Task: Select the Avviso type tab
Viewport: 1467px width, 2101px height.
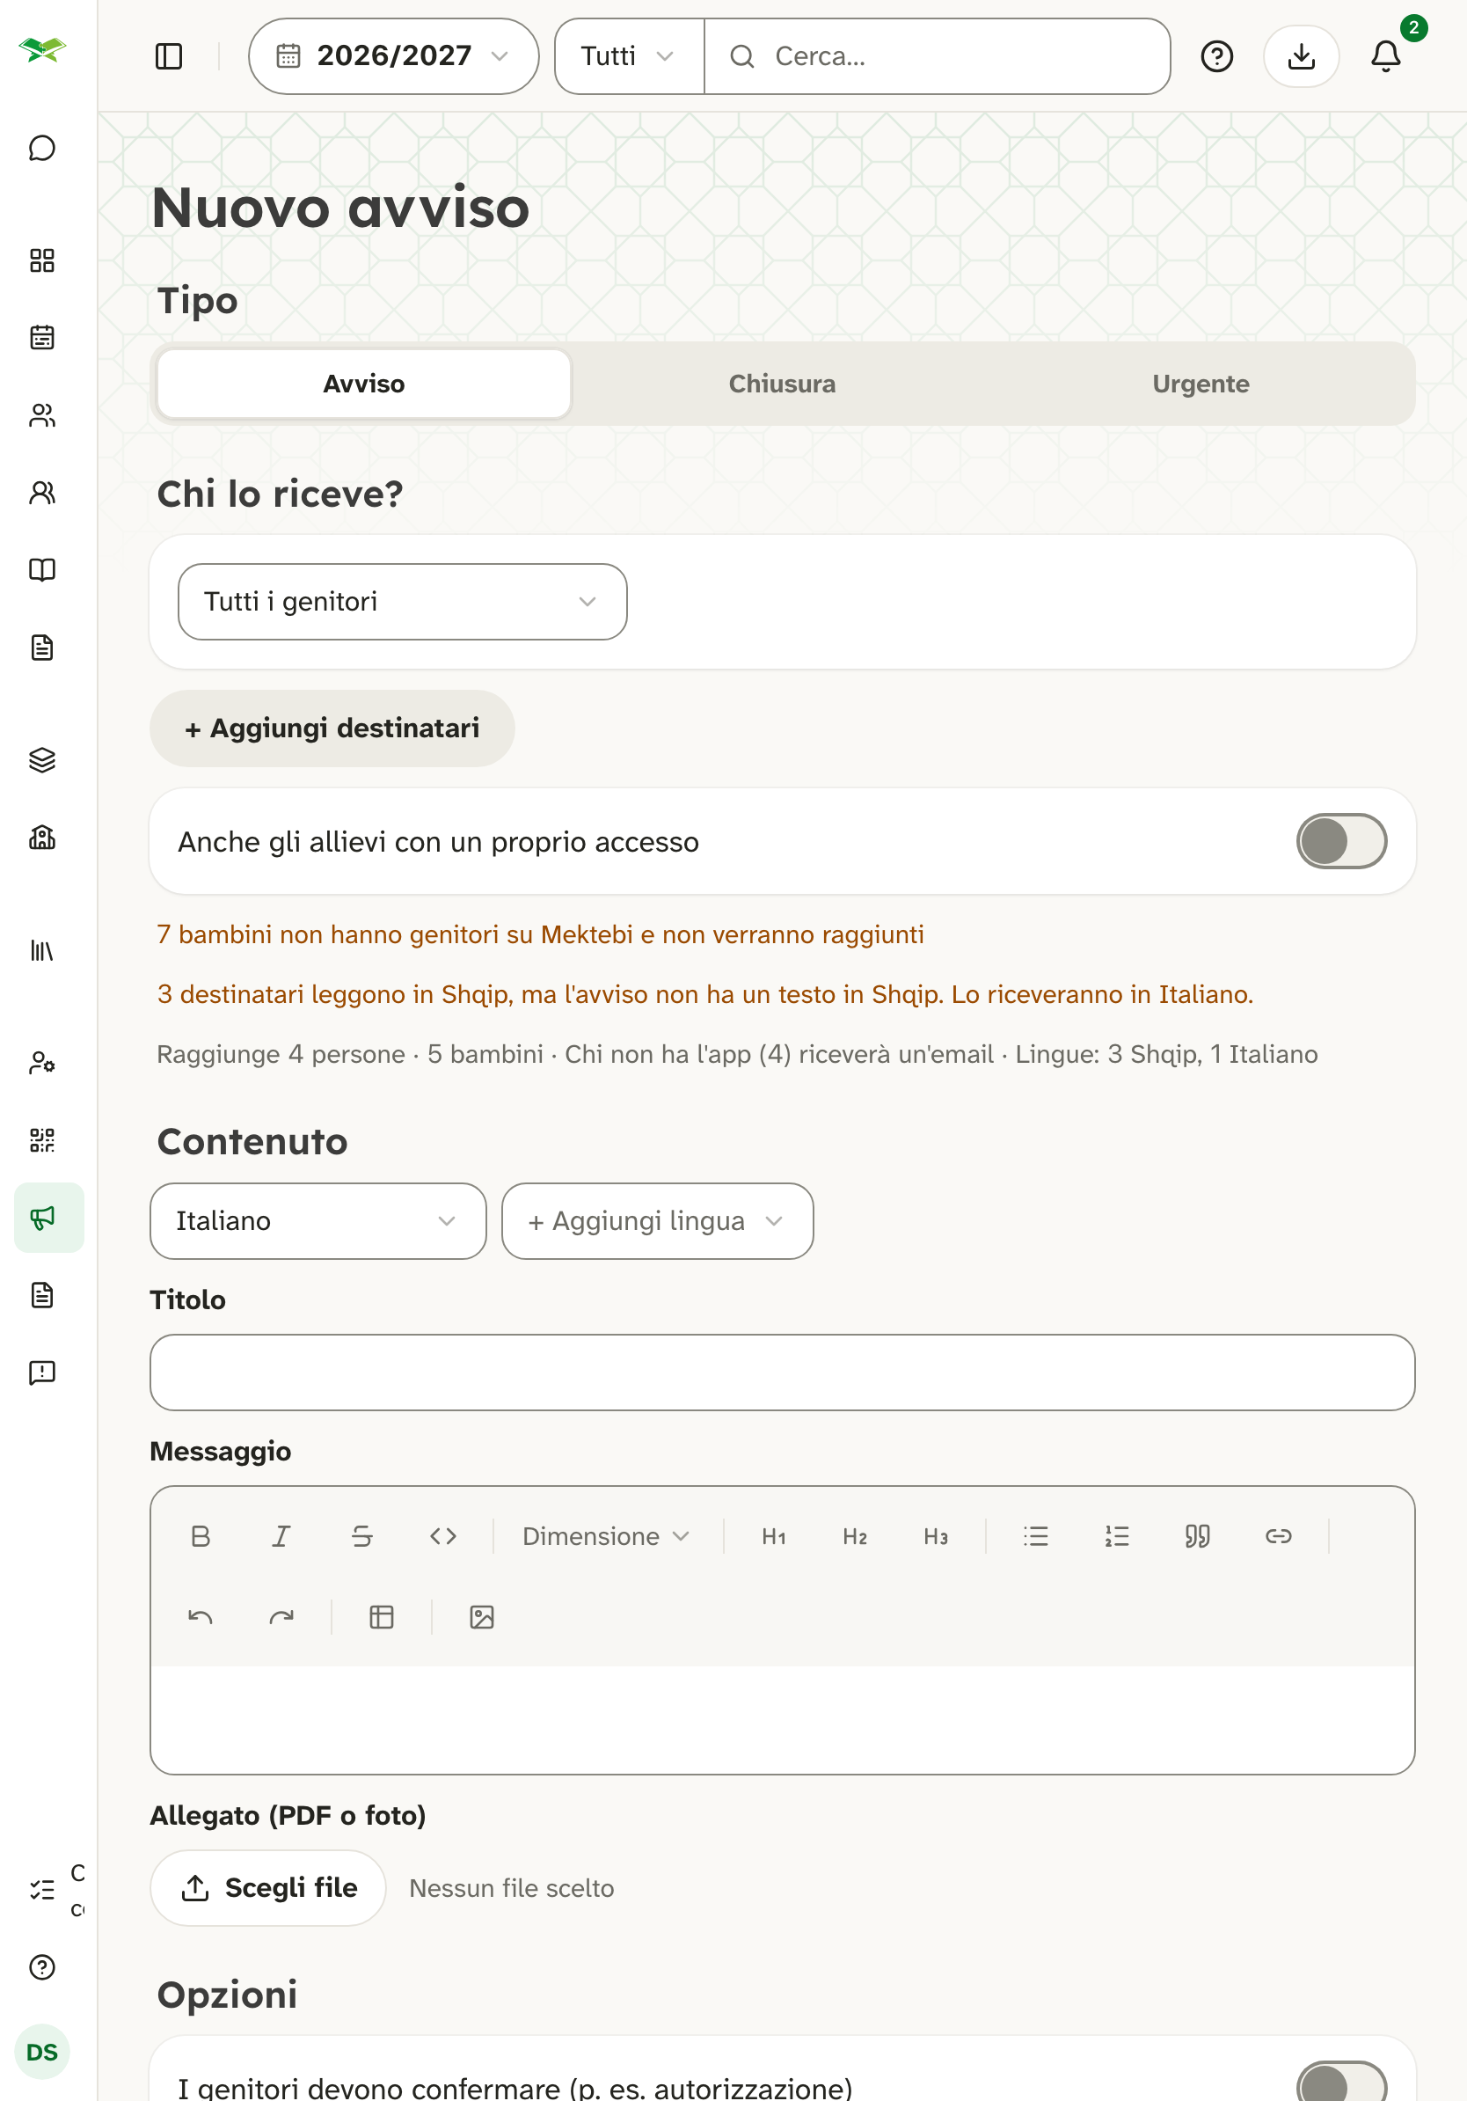Action: (x=364, y=384)
